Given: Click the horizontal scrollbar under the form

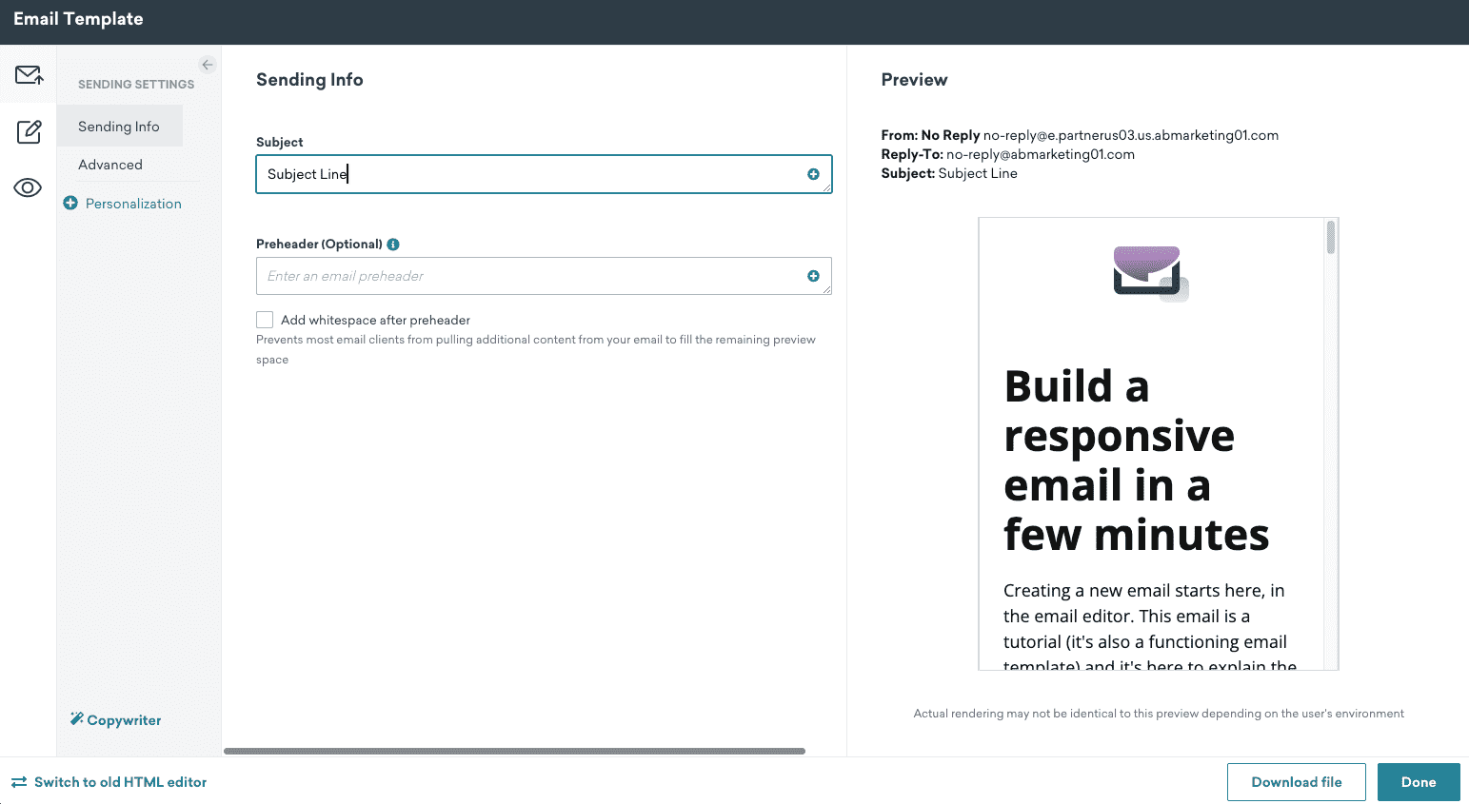Looking at the screenshot, I should 514,751.
